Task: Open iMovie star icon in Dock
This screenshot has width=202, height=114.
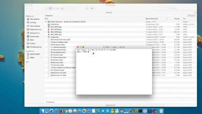Action: tap(89, 111)
